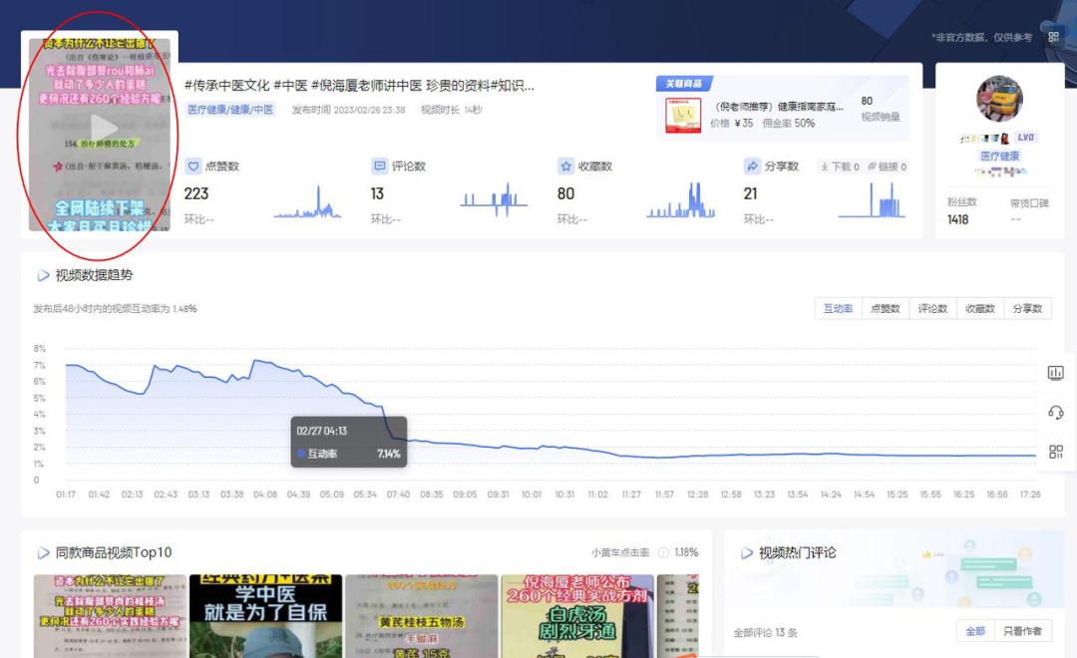Viewport: 1077px width, 658px height.
Task: Click the play icon beside 视频热门评论
Action: (x=747, y=553)
